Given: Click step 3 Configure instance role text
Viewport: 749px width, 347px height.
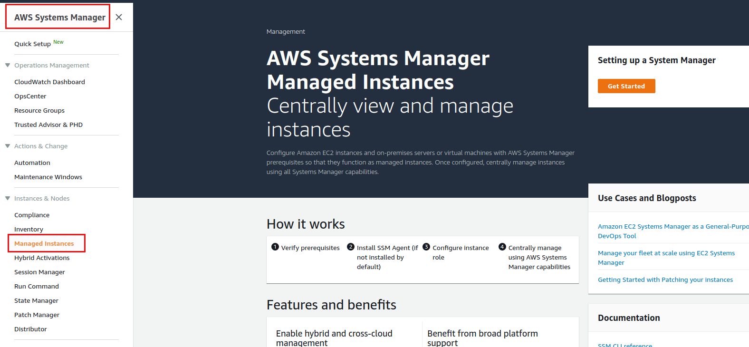Looking at the screenshot, I should (461, 252).
